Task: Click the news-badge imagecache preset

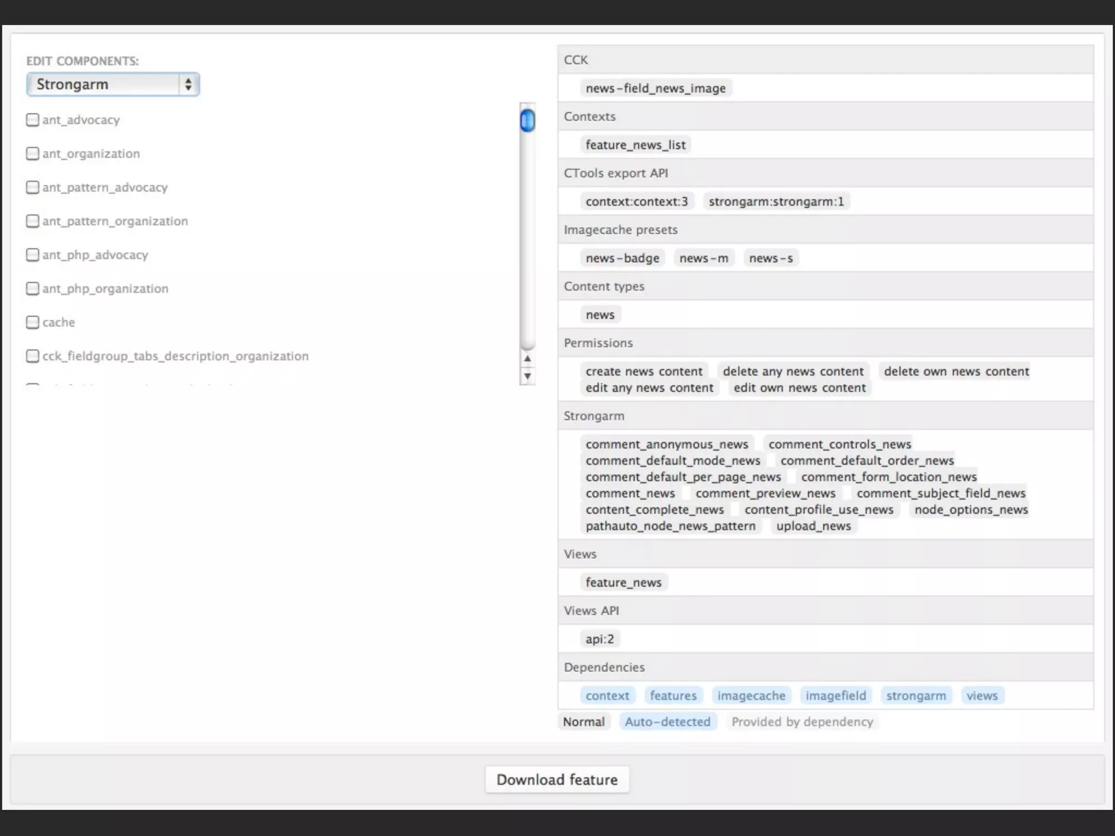Action: pyautogui.click(x=622, y=258)
